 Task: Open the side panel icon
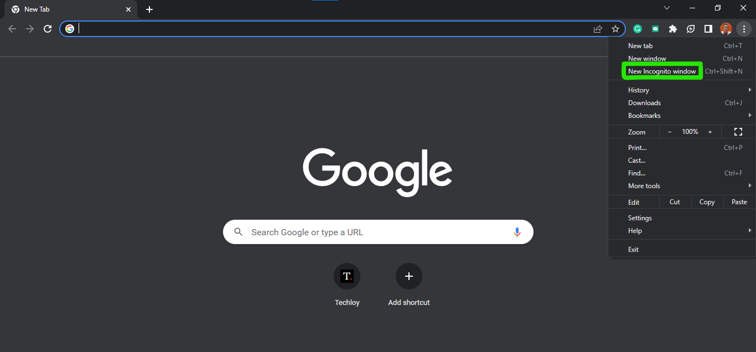pos(708,29)
